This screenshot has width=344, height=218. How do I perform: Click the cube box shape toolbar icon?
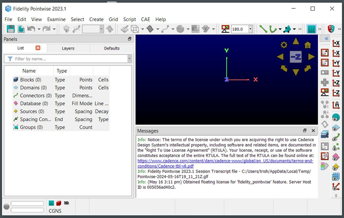[x=135, y=29]
